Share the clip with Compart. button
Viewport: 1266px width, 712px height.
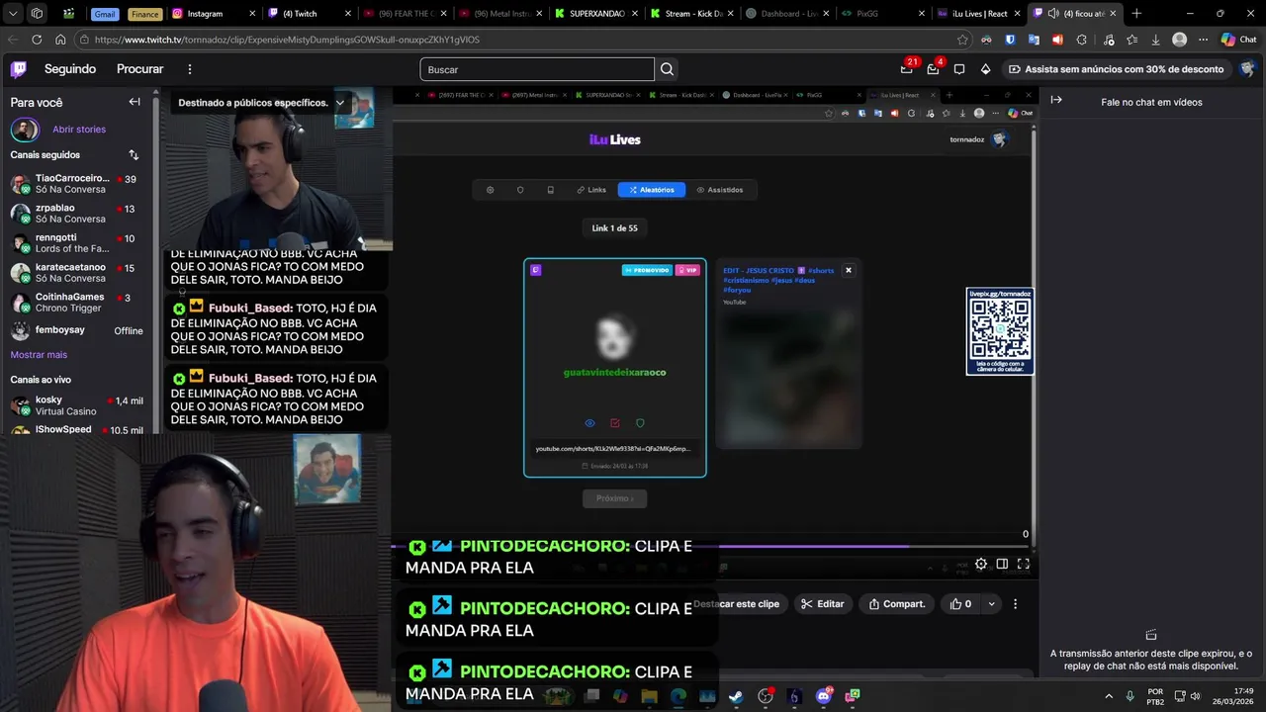[897, 604]
